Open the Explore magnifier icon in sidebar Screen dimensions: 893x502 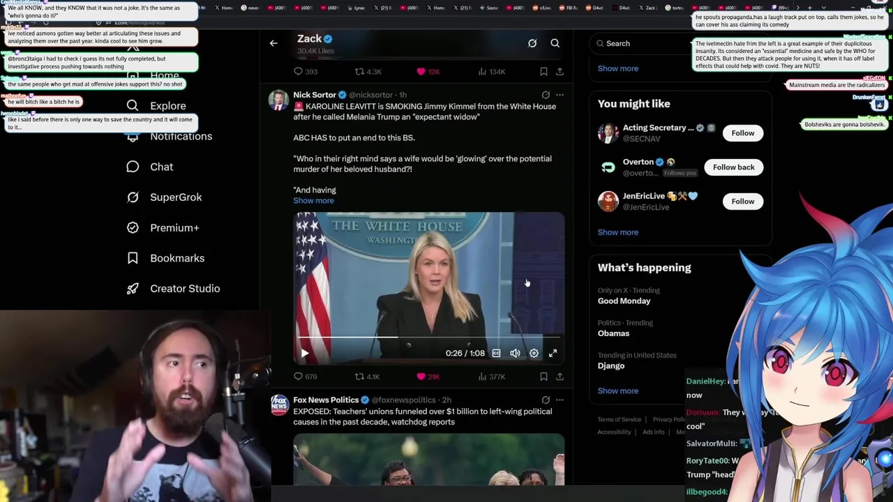click(x=133, y=105)
